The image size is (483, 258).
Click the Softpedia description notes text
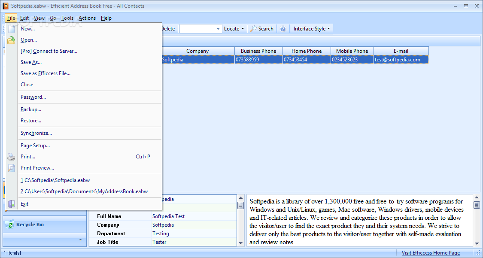click(x=356, y=222)
